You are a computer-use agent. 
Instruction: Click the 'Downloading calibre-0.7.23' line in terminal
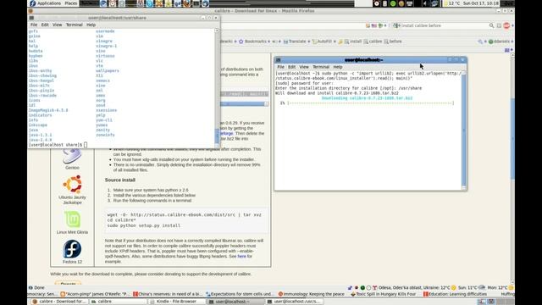[367, 98]
